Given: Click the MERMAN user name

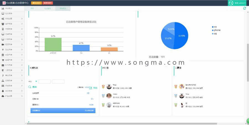Looking at the screenshot, I should click(116, 103).
